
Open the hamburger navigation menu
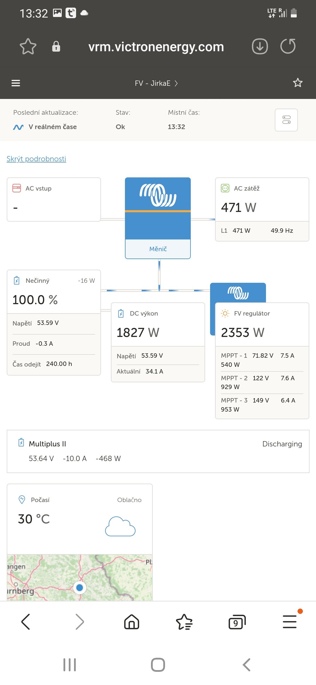(16, 83)
